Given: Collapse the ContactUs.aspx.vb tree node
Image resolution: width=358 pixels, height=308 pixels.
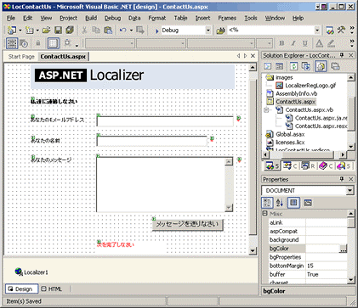Looking at the screenshot, I should (x=266, y=109).
